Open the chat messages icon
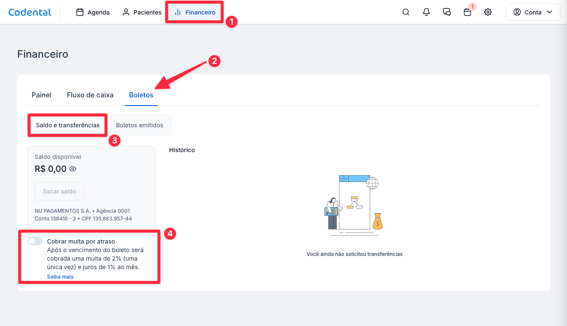Image resolution: width=567 pixels, height=326 pixels. [x=447, y=12]
